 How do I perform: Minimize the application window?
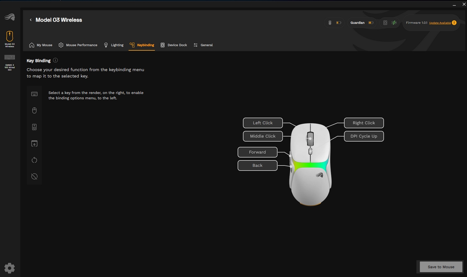click(x=454, y=4)
